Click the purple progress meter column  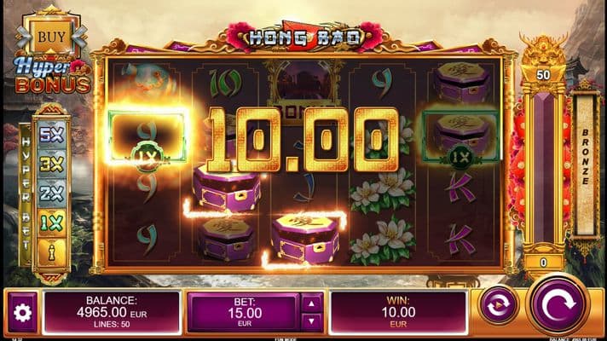(544, 168)
